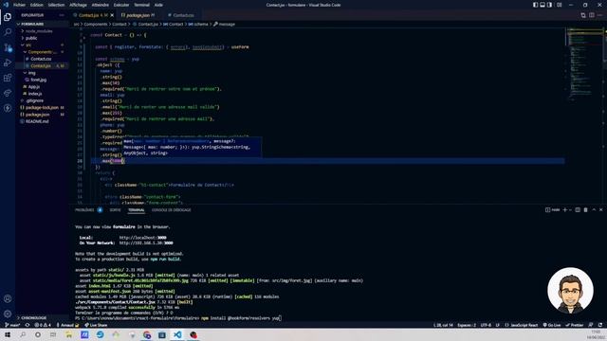
Task: Expand the node_modules folder
Action: coord(43,31)
